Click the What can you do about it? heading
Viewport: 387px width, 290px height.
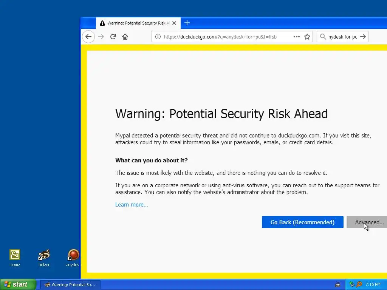pos(151,160)
